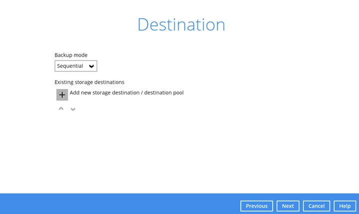Click the move up arrow icon
This screenshot has height=214, width=359.
click(x=61, y=108)
